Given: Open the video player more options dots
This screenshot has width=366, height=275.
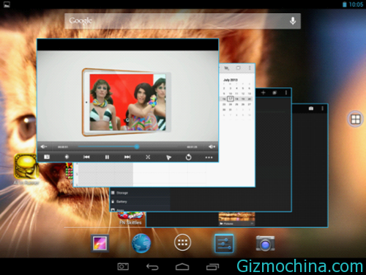Looking at the screenshot, I should (x=209, y=158).
